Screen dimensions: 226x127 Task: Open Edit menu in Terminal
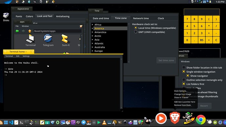coord(18,56)
